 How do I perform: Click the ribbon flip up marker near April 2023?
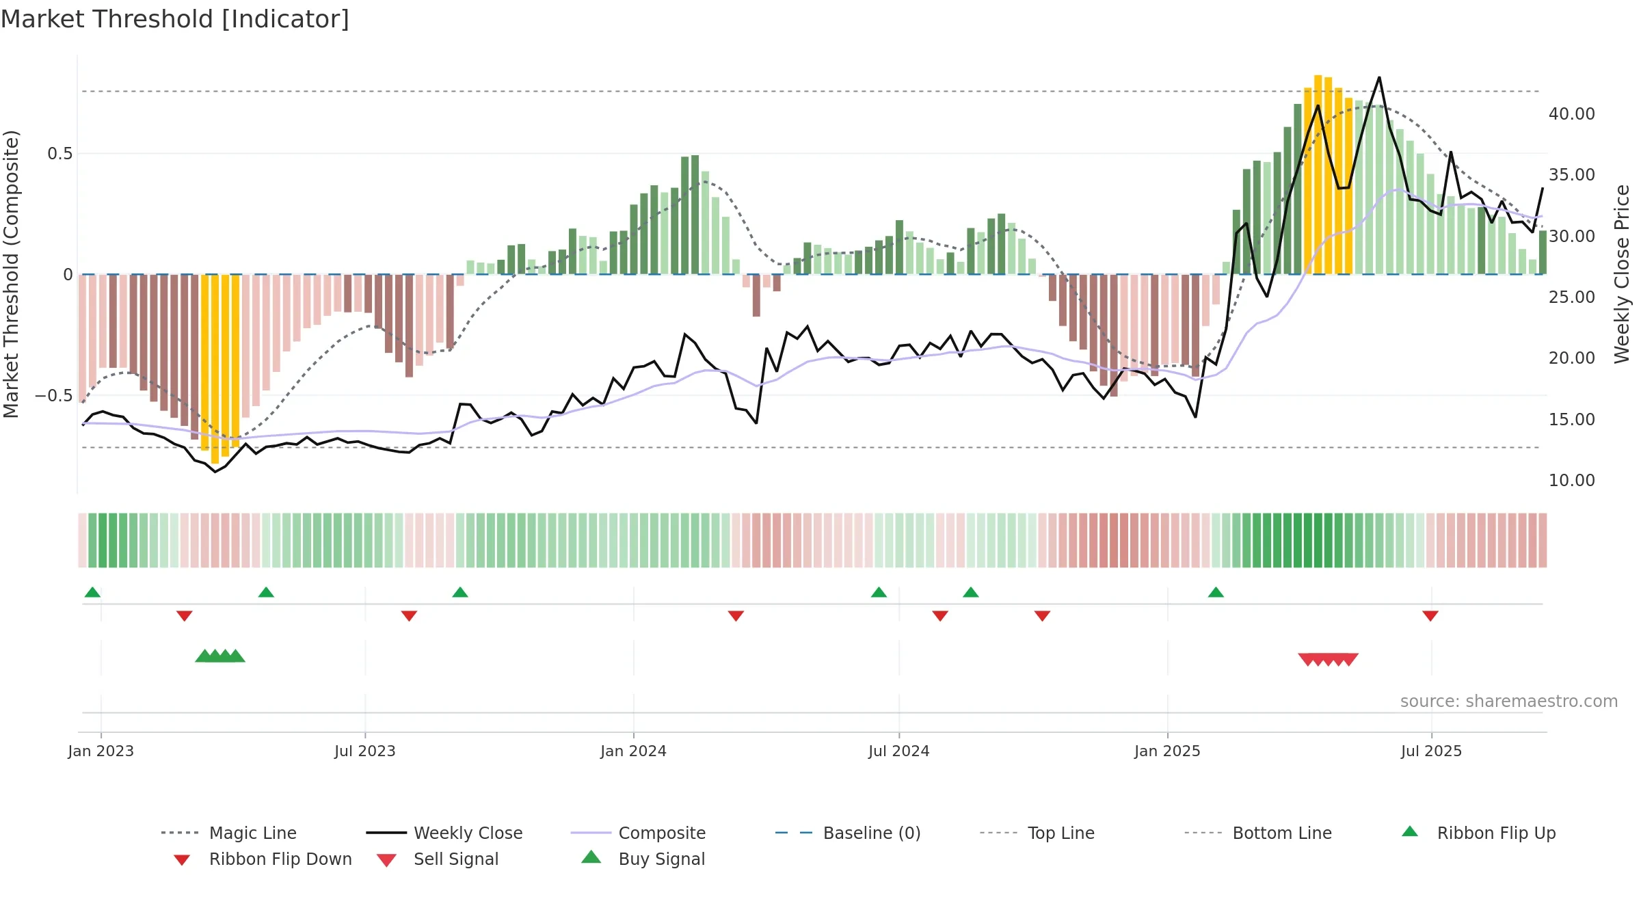click(x=266, y=592)
